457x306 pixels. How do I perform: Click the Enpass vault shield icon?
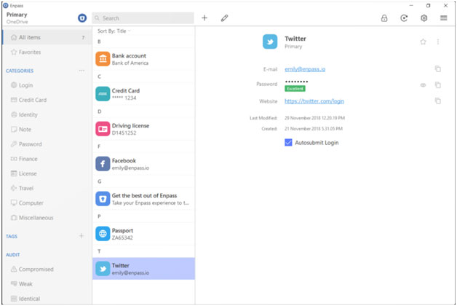pyautogui.click(x=82, y=18)
